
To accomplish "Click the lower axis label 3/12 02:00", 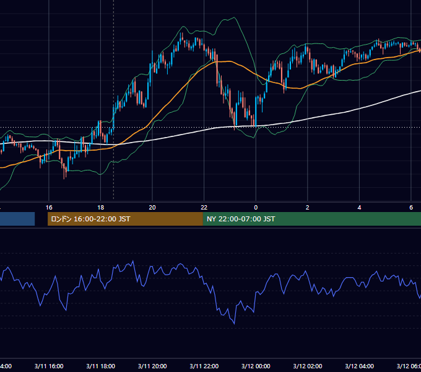I will click(x=308, y=366).
